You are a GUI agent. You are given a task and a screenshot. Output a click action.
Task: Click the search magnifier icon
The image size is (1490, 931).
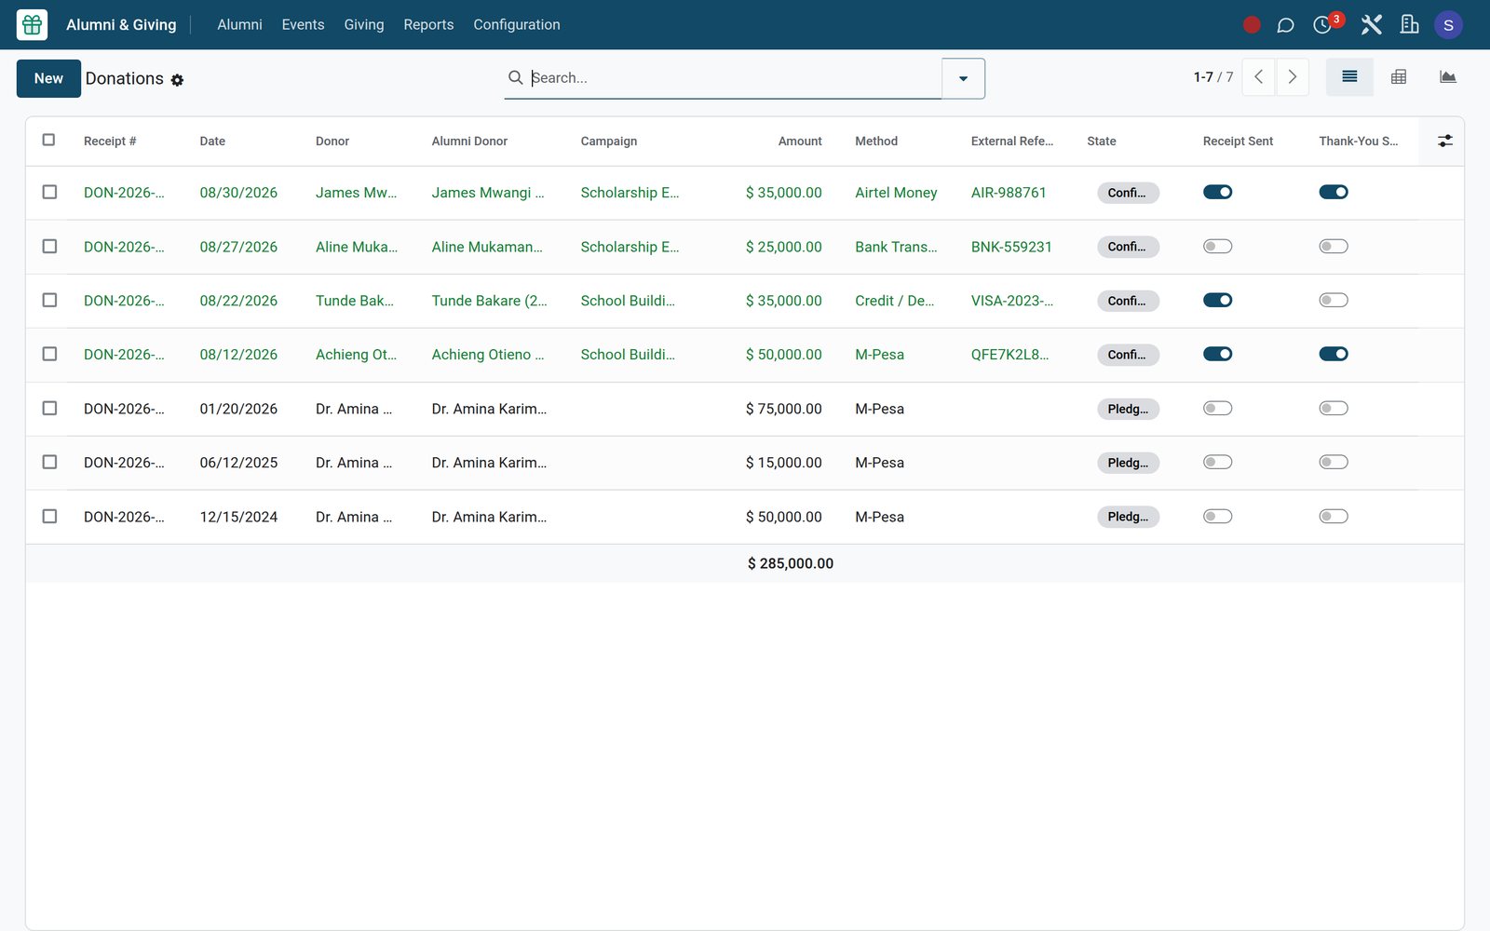tap(515, 77)
